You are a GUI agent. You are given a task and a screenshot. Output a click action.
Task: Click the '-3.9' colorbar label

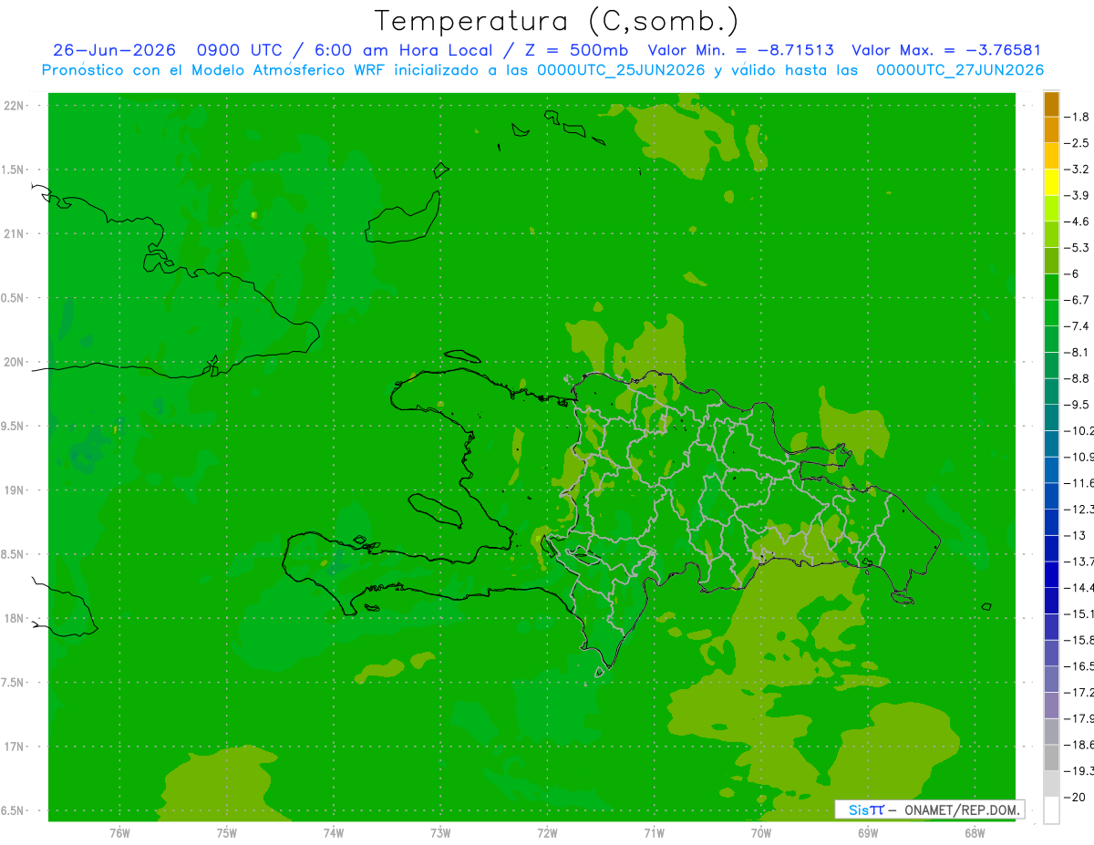pyautogui.click(x=1078, y=195)
